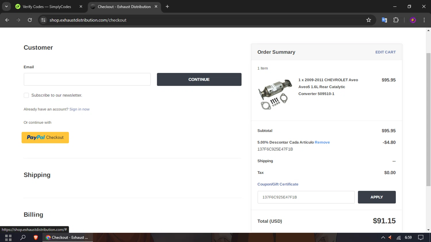
Task: Open Brave browser from taskbar
Action: coord(36,237)
